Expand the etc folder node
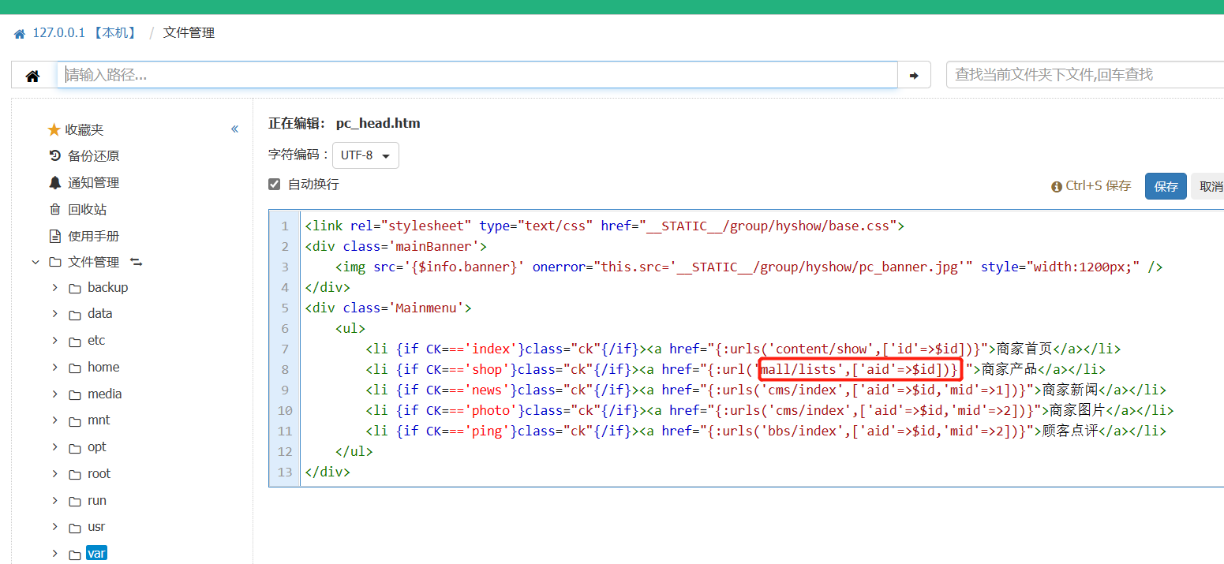 click(x=55, y=341)
